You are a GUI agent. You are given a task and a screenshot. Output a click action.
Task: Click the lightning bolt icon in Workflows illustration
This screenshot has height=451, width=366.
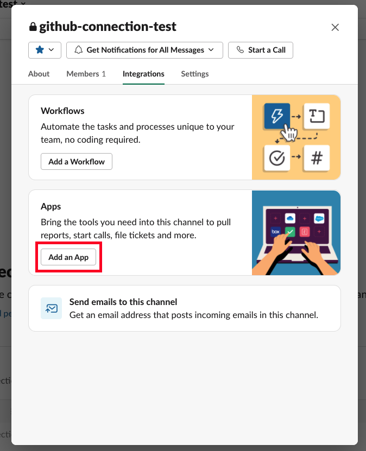[277, 116]
